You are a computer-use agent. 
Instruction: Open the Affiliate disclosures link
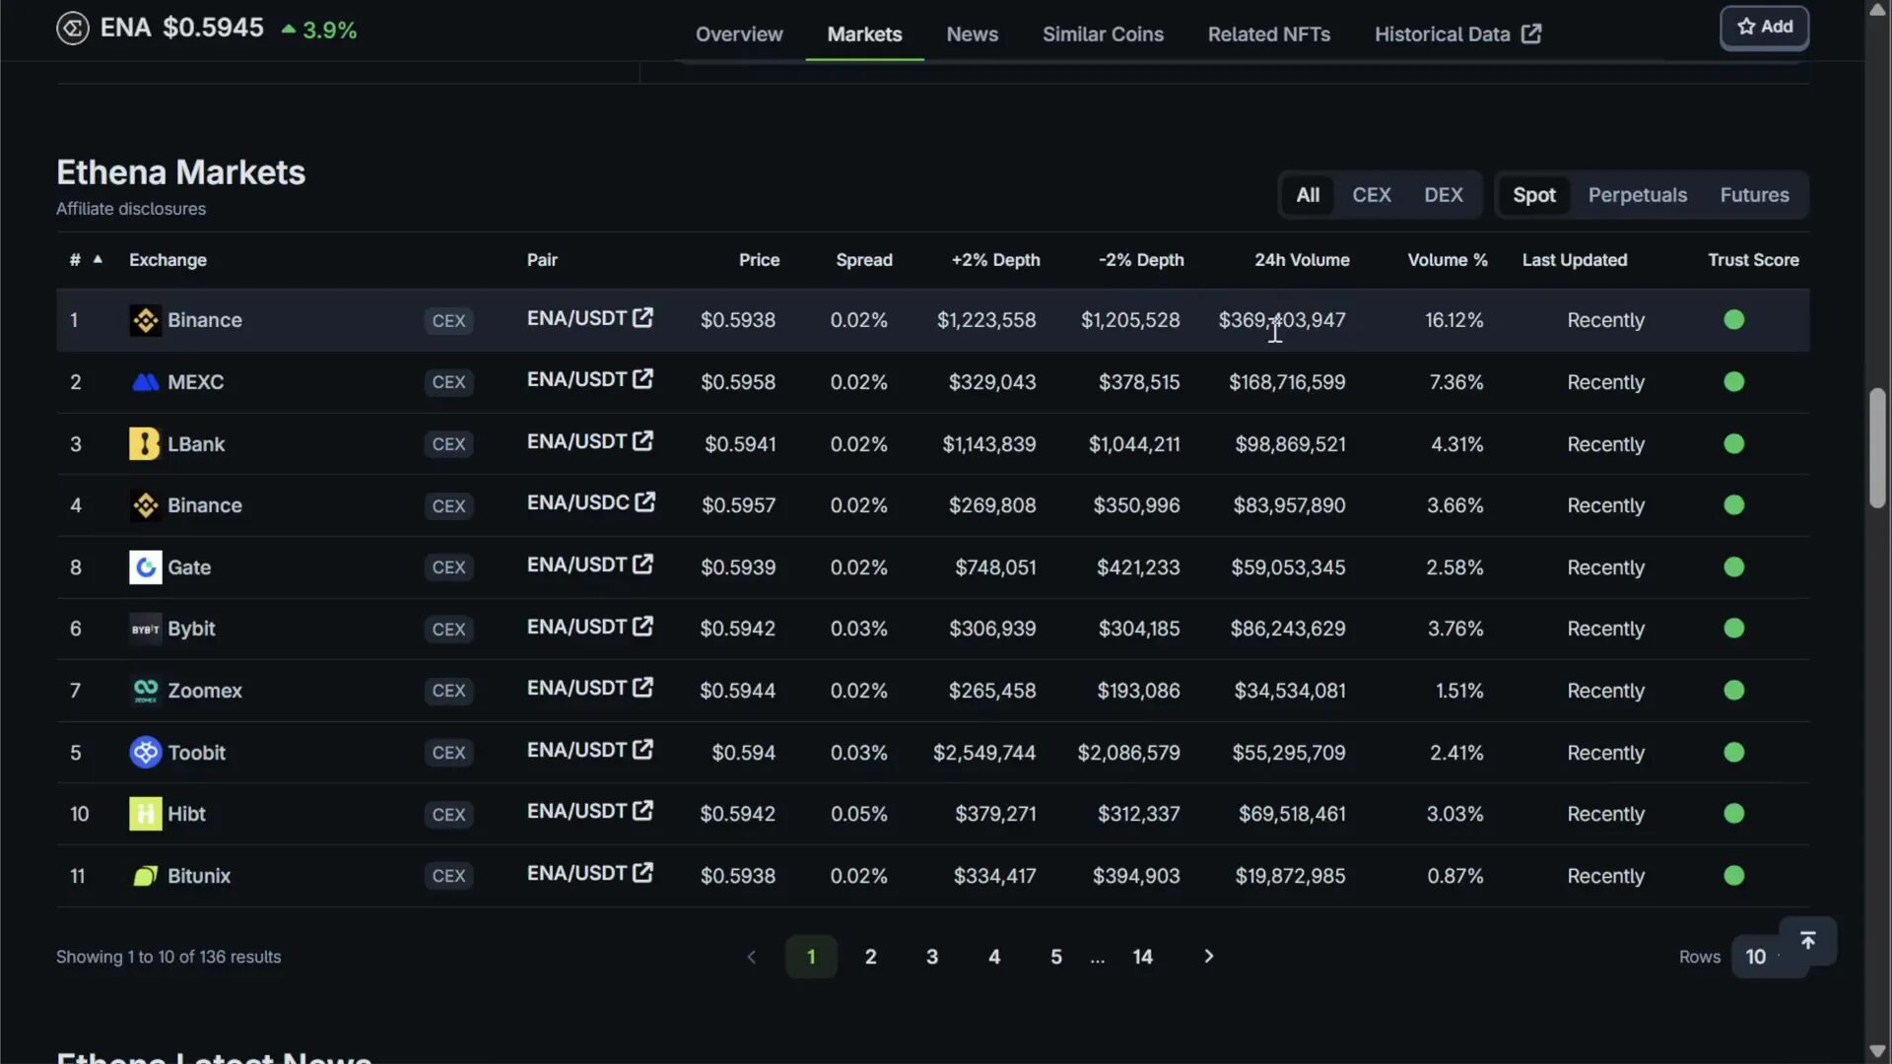click(131, 208)
